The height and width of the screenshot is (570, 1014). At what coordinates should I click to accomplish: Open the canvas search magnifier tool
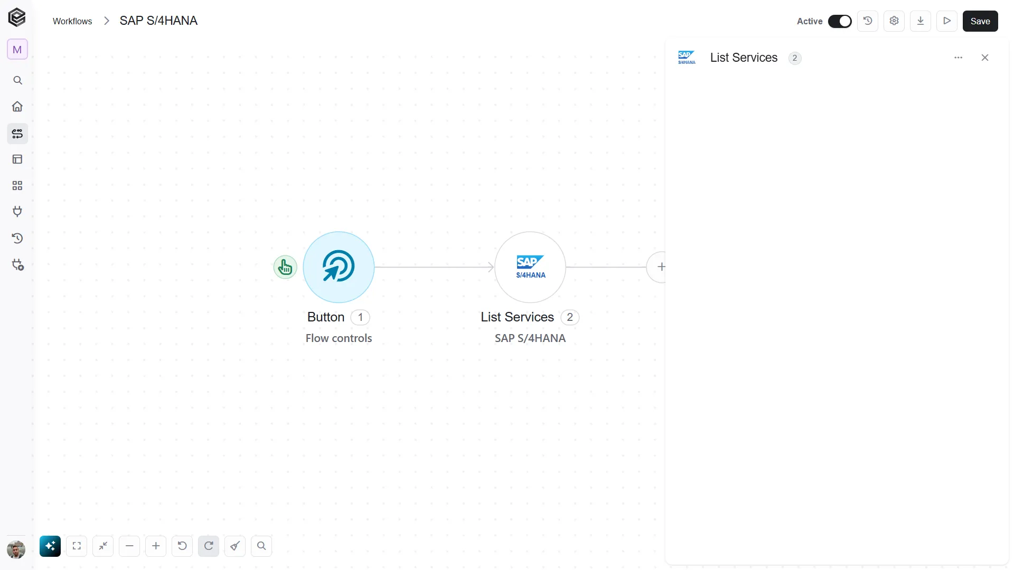click(261, 546)
